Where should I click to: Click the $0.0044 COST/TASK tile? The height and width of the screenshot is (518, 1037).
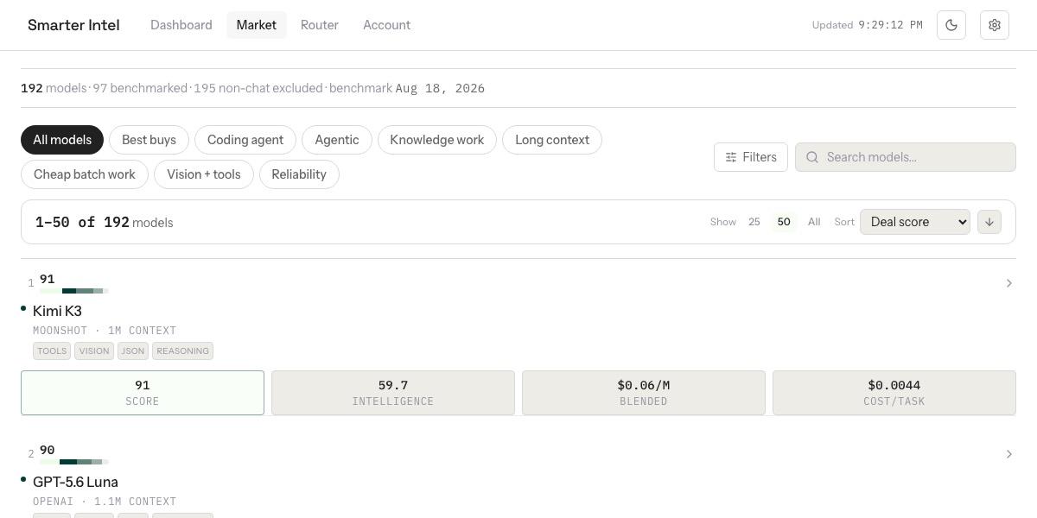(x=894, y=393)
